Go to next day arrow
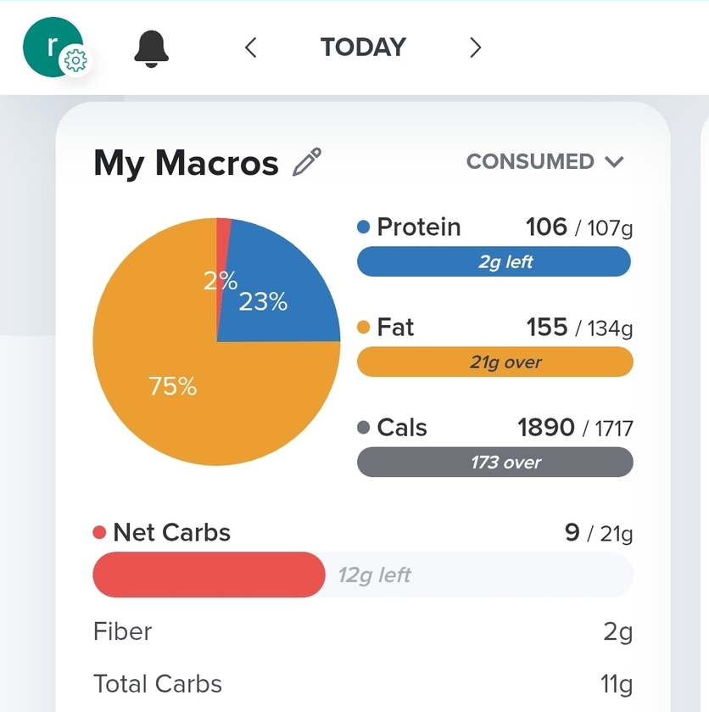 475,48
